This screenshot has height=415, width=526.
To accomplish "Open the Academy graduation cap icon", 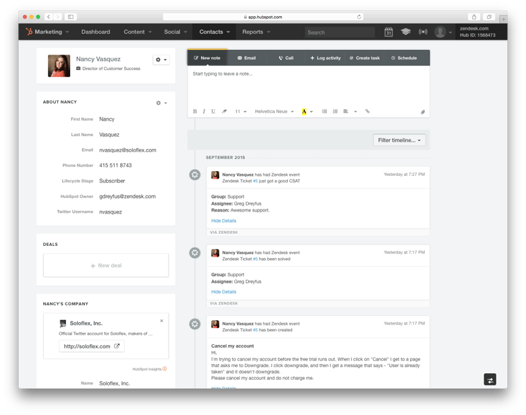I will 405,32.
